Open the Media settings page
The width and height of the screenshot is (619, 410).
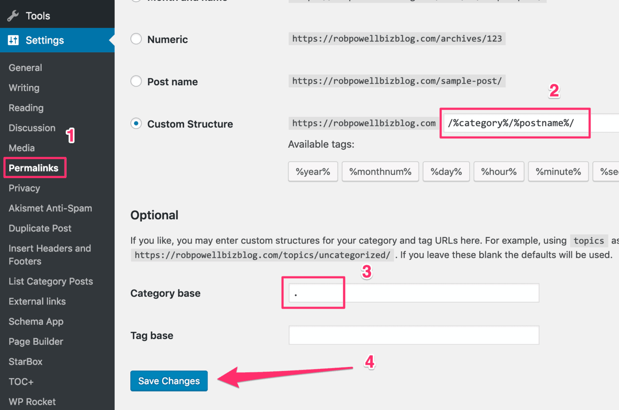pyautogui.click(x=21, y=148)
